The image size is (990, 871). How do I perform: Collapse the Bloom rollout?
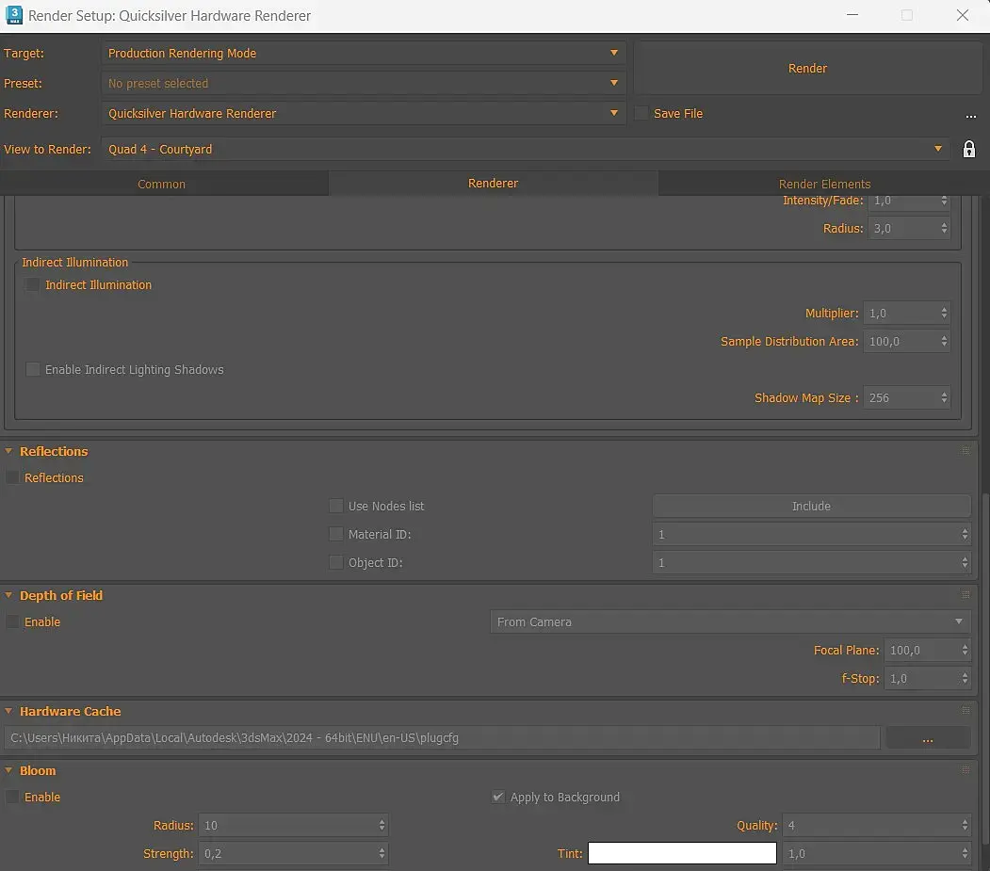[x=8, y=770]
